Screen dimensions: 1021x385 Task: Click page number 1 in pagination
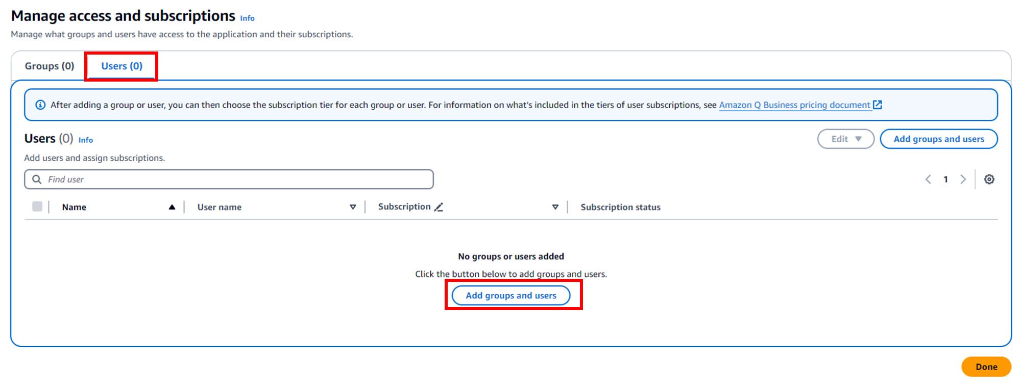[945, 179]
